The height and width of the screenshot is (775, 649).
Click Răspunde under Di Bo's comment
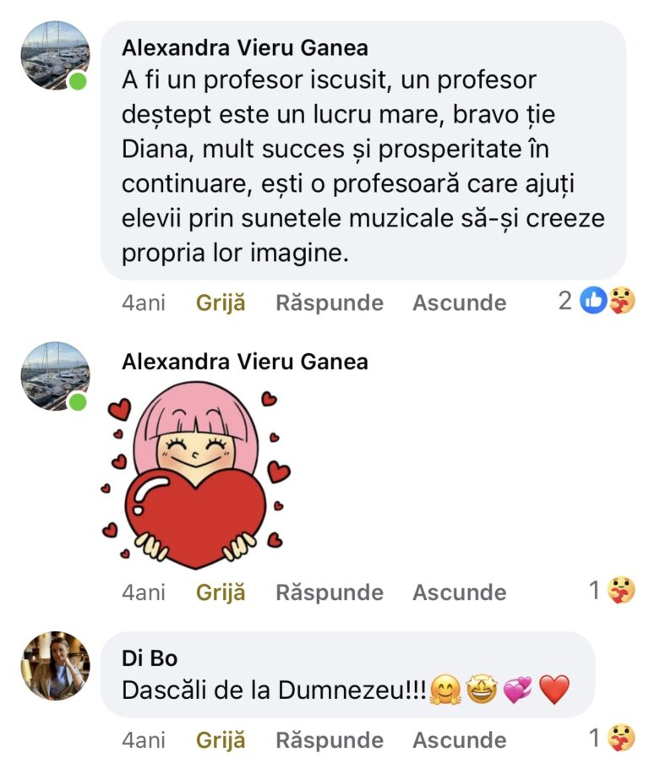coord(330,740)
